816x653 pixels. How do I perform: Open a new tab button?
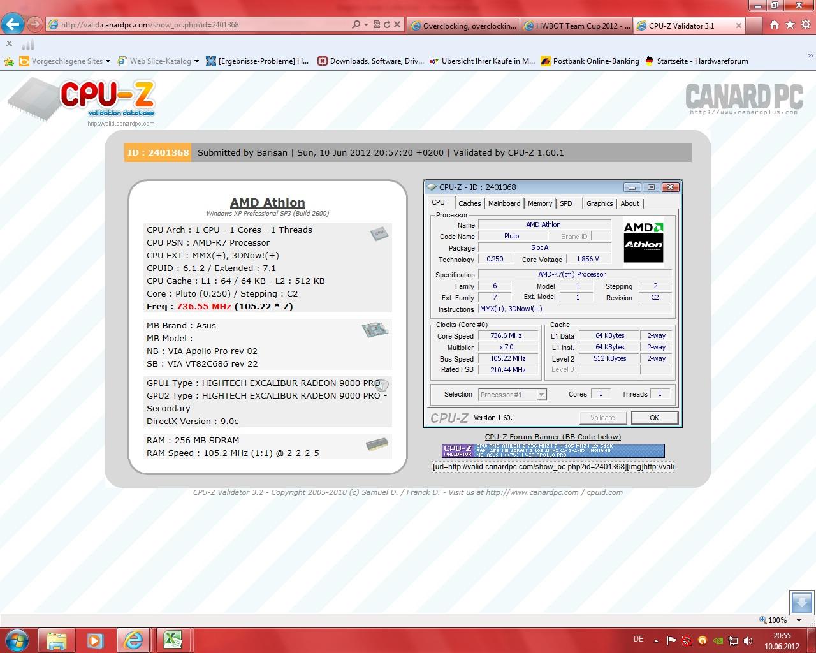pyautogui.click(x=754, y=26)
